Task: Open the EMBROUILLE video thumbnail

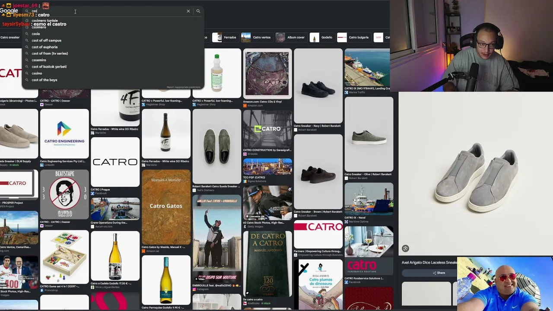Action: click(x=217, y=238)
